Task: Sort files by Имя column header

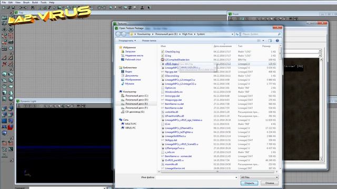Action: (163, 46)
